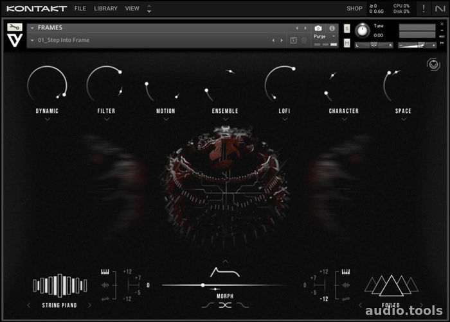Set left source tuning to +12

127,271
